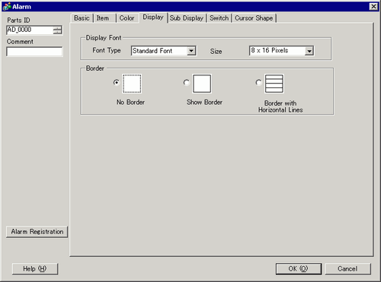Choose Border with Horizontal Lines radio button
The width and height of the screenshot is (381, 282).
pos(258,82)
